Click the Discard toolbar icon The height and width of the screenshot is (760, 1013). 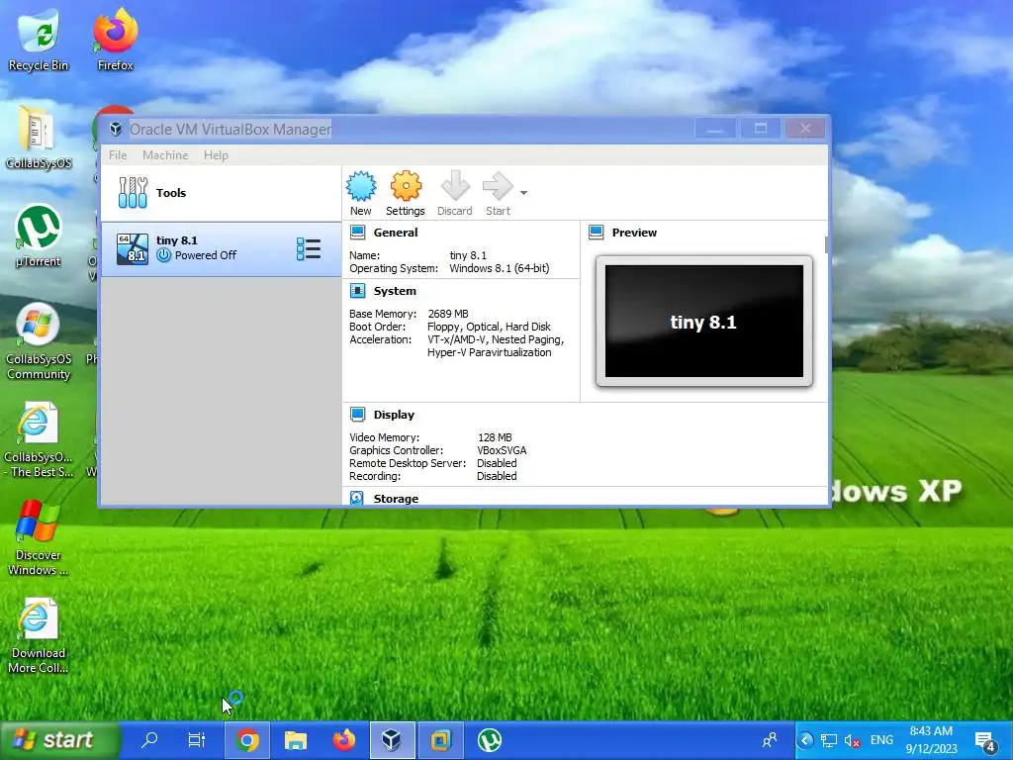coord(455,193)
